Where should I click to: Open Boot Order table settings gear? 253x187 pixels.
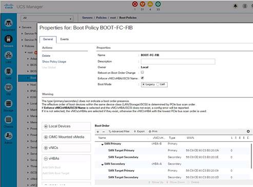248,131
